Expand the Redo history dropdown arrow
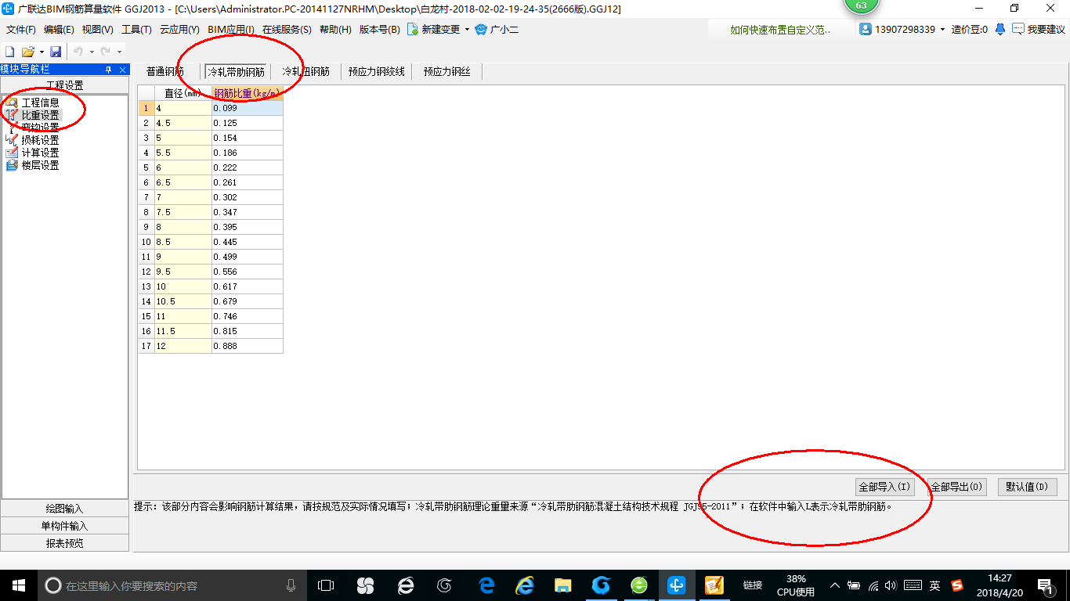The height and width of the screenshot is (601, 1070). (119, 52)
